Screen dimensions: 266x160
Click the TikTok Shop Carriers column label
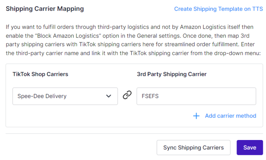(41, 74)
